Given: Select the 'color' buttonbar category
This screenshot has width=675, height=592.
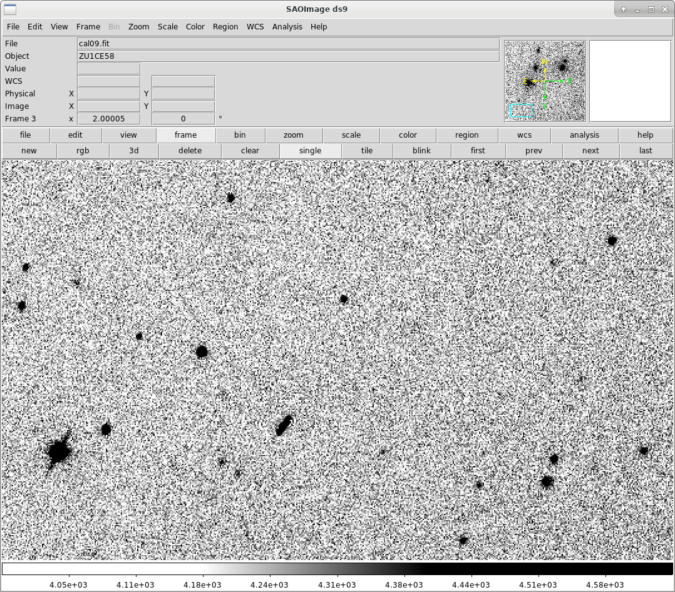Looking at the screenshot, I should (408, 135).
